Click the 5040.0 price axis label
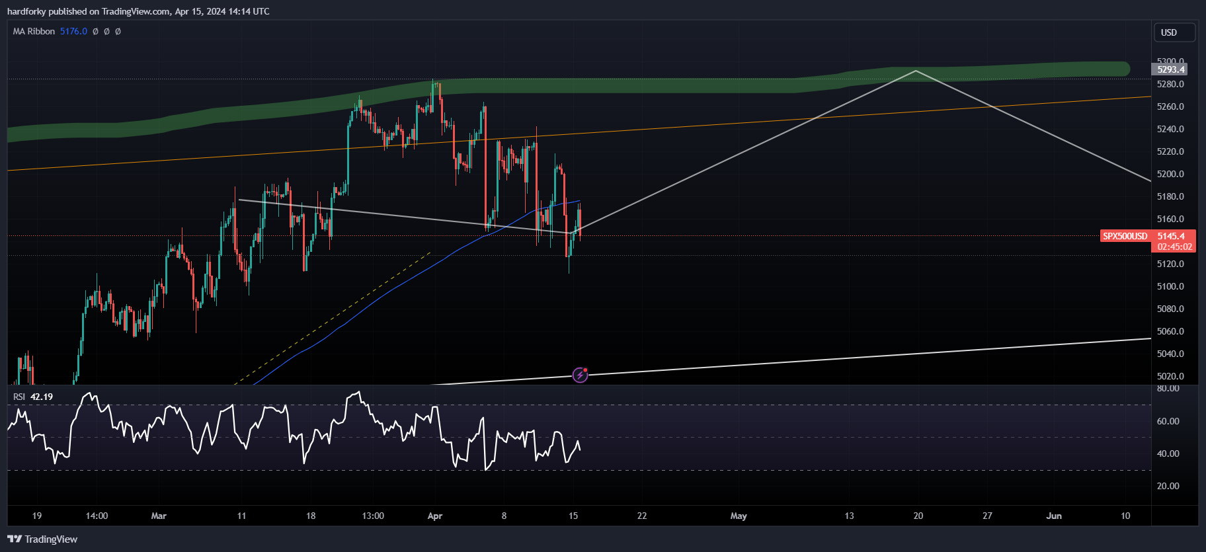The height and width of the screenshot is (552, 1206). click(1170, 354)
